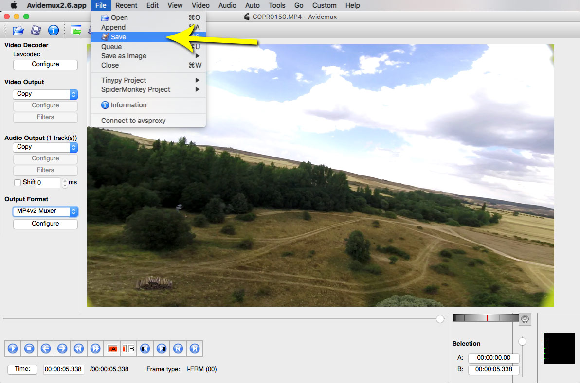Open the MP4v2 Muxer output format dropdown
Screen dimensions: 580x383
click(46, 211)
